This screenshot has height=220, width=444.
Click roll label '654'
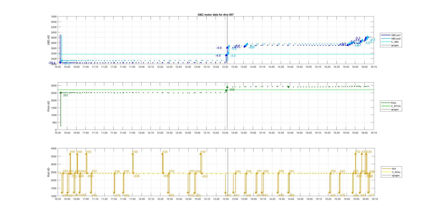(198, 171)
